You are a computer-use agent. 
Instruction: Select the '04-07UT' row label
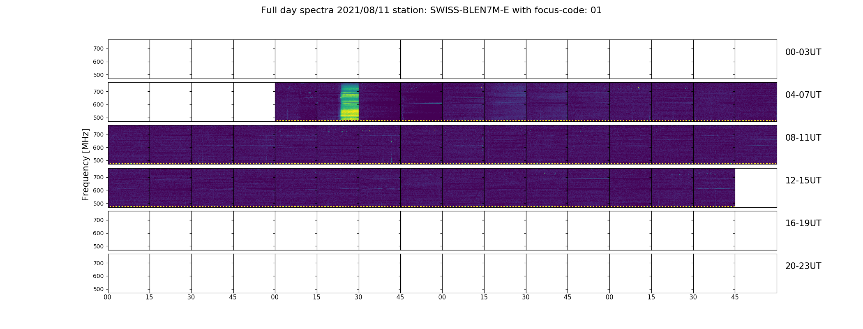click(x=803, y=95)
